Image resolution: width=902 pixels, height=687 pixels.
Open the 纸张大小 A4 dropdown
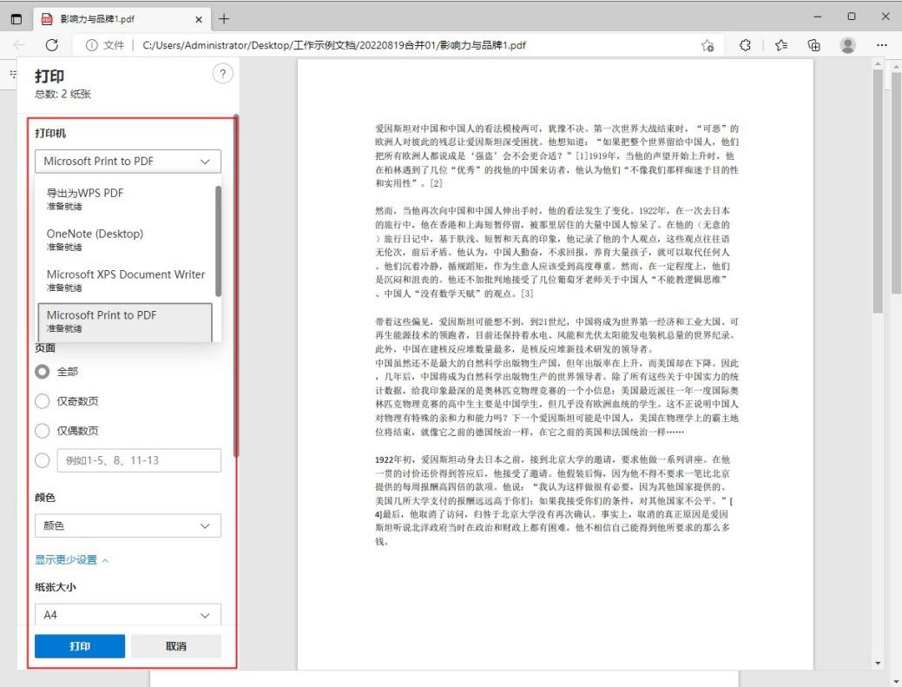point(127,615)
